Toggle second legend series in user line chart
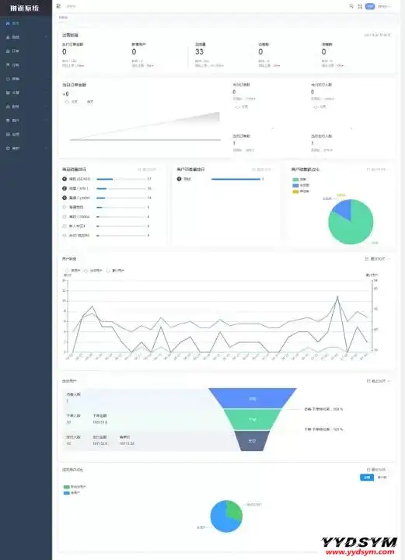The width and height of the screenshot is (405, 560). click(93, 271)
